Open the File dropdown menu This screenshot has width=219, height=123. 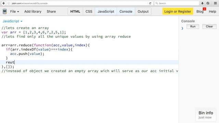tap(14, 11)
